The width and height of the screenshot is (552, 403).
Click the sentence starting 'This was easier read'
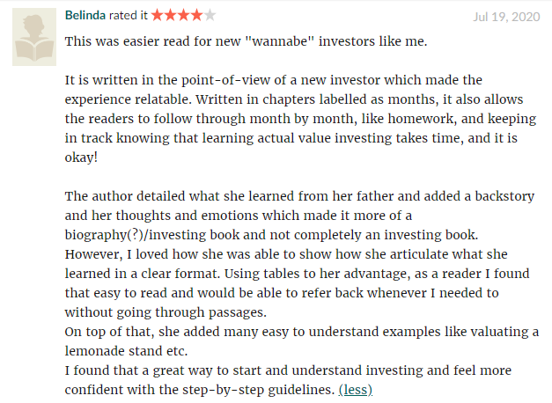(x=246, y=41)
